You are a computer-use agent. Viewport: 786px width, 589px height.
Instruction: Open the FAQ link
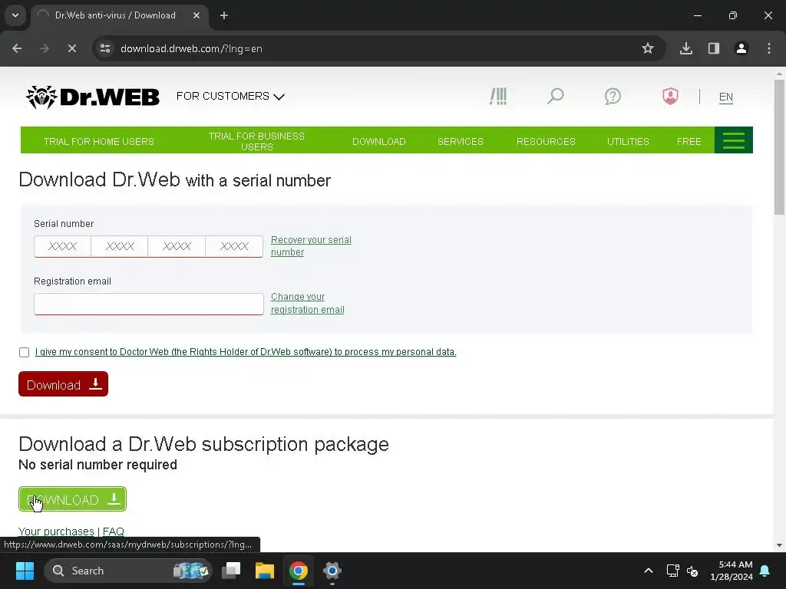pos(114,531)
